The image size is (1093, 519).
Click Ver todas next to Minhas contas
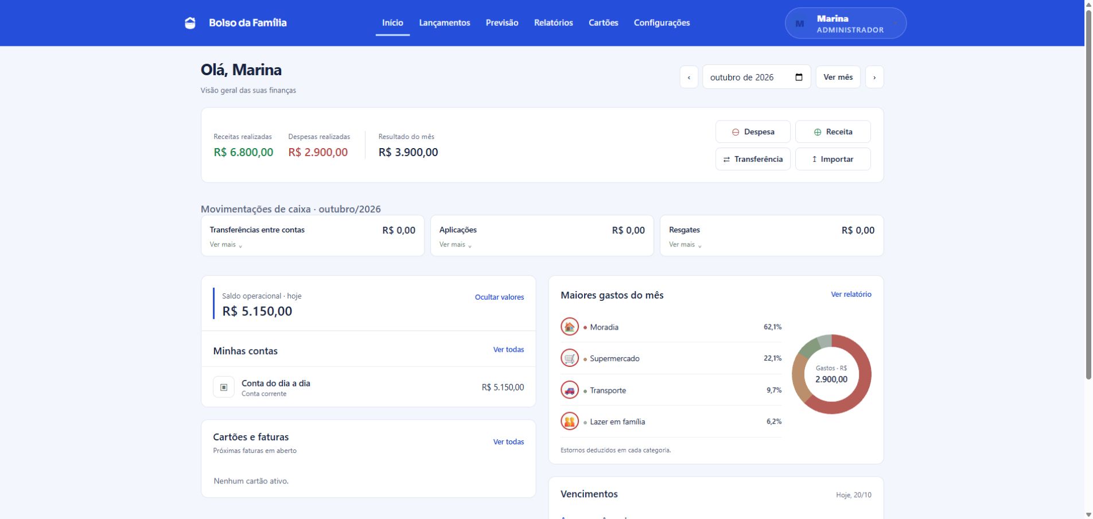[x=508, y=349]
